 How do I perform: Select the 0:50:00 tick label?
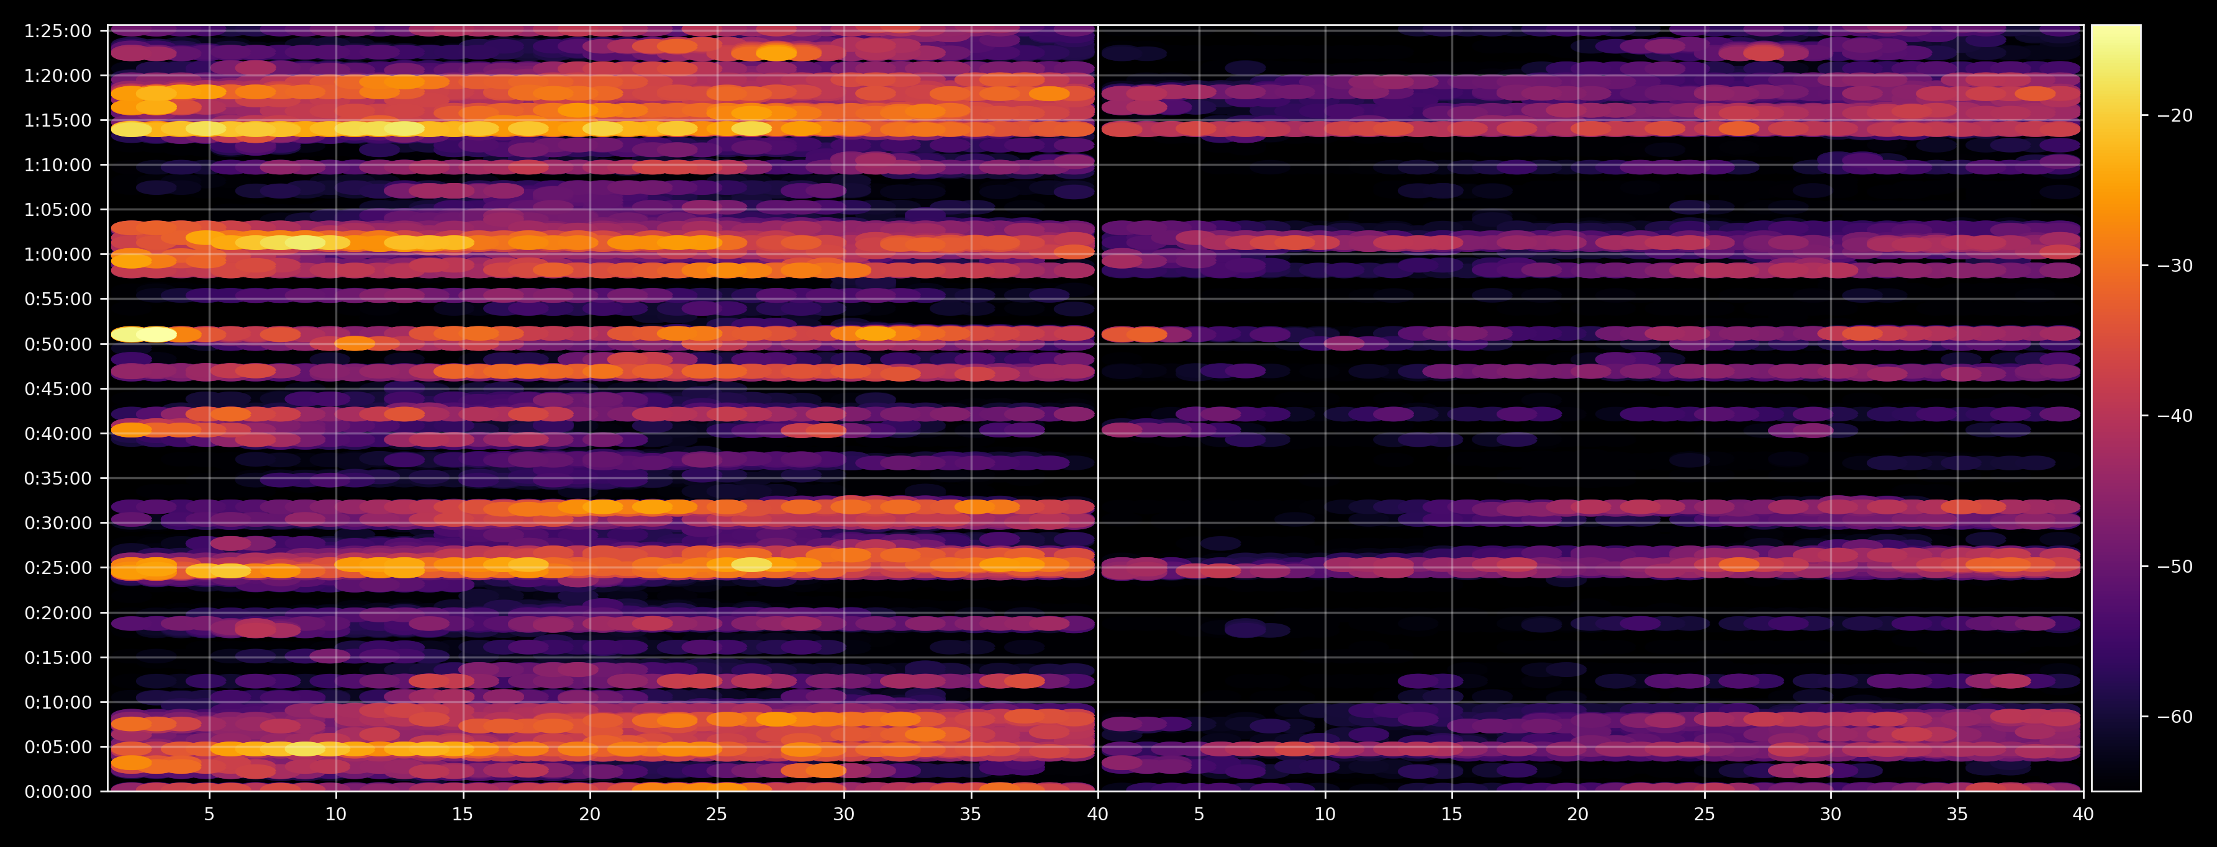click(58, 345)
